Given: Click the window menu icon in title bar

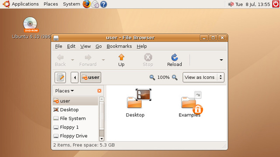Looking at the screenshot, I should click(56, 38).
